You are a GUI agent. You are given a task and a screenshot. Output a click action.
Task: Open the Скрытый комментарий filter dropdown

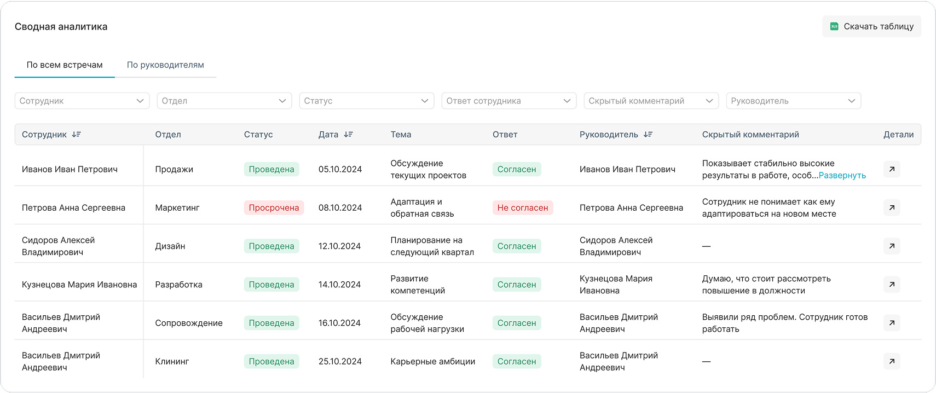coord(651,101)
